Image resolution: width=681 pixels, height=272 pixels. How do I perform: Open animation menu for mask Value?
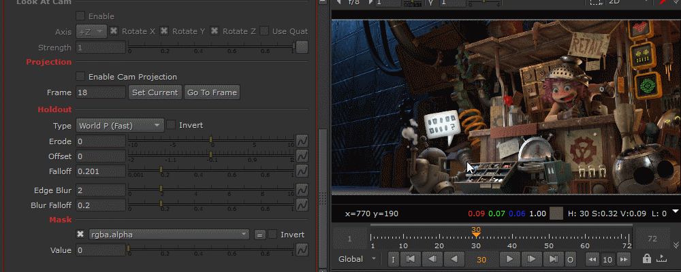point(302,250)
